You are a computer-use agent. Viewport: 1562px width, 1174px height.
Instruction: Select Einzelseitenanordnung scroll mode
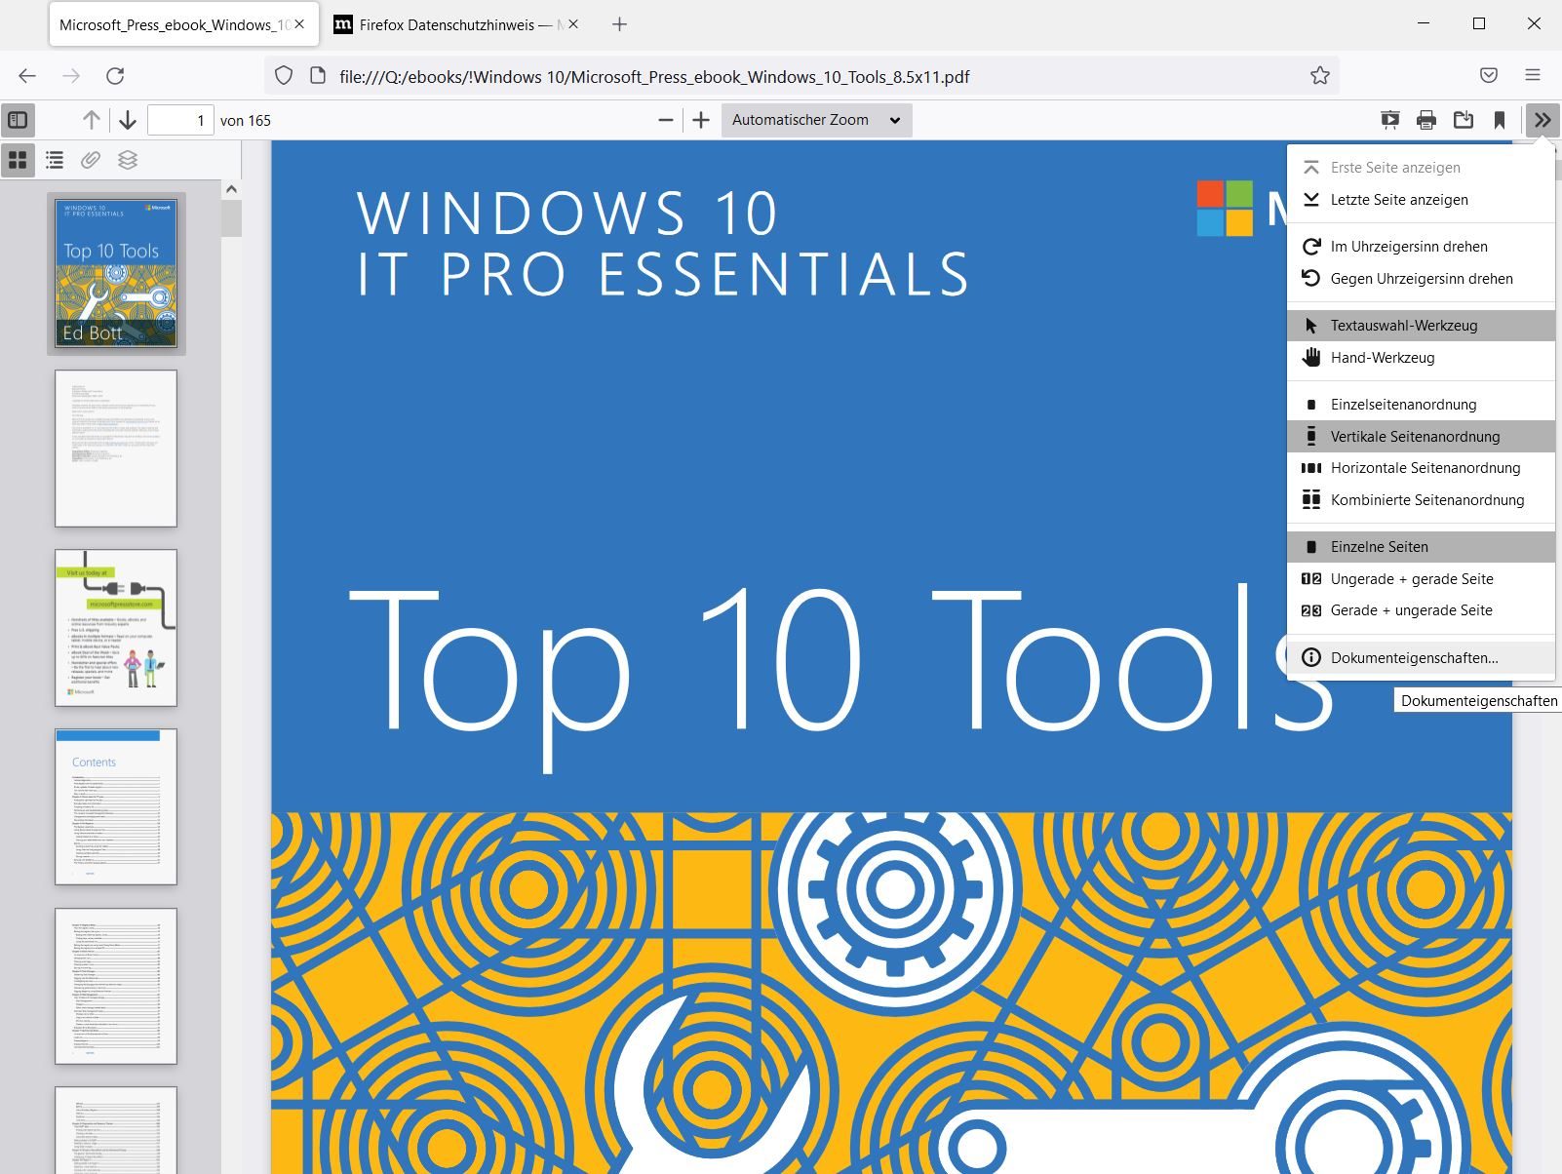pyautogui.click(x=1421, y=405)
